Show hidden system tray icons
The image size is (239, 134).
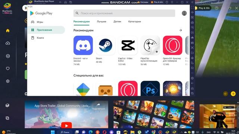click(182, 132)
